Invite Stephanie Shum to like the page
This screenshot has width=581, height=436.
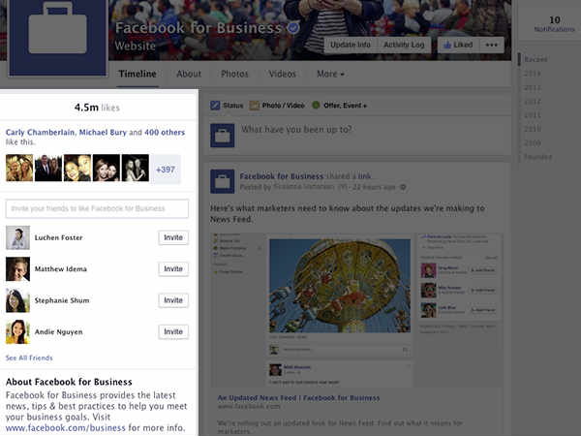click(x=173, y=300)
